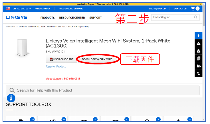
Task: Click the Downloads / Firmware button
Action: pyautogui.click(x=97, y=59)
